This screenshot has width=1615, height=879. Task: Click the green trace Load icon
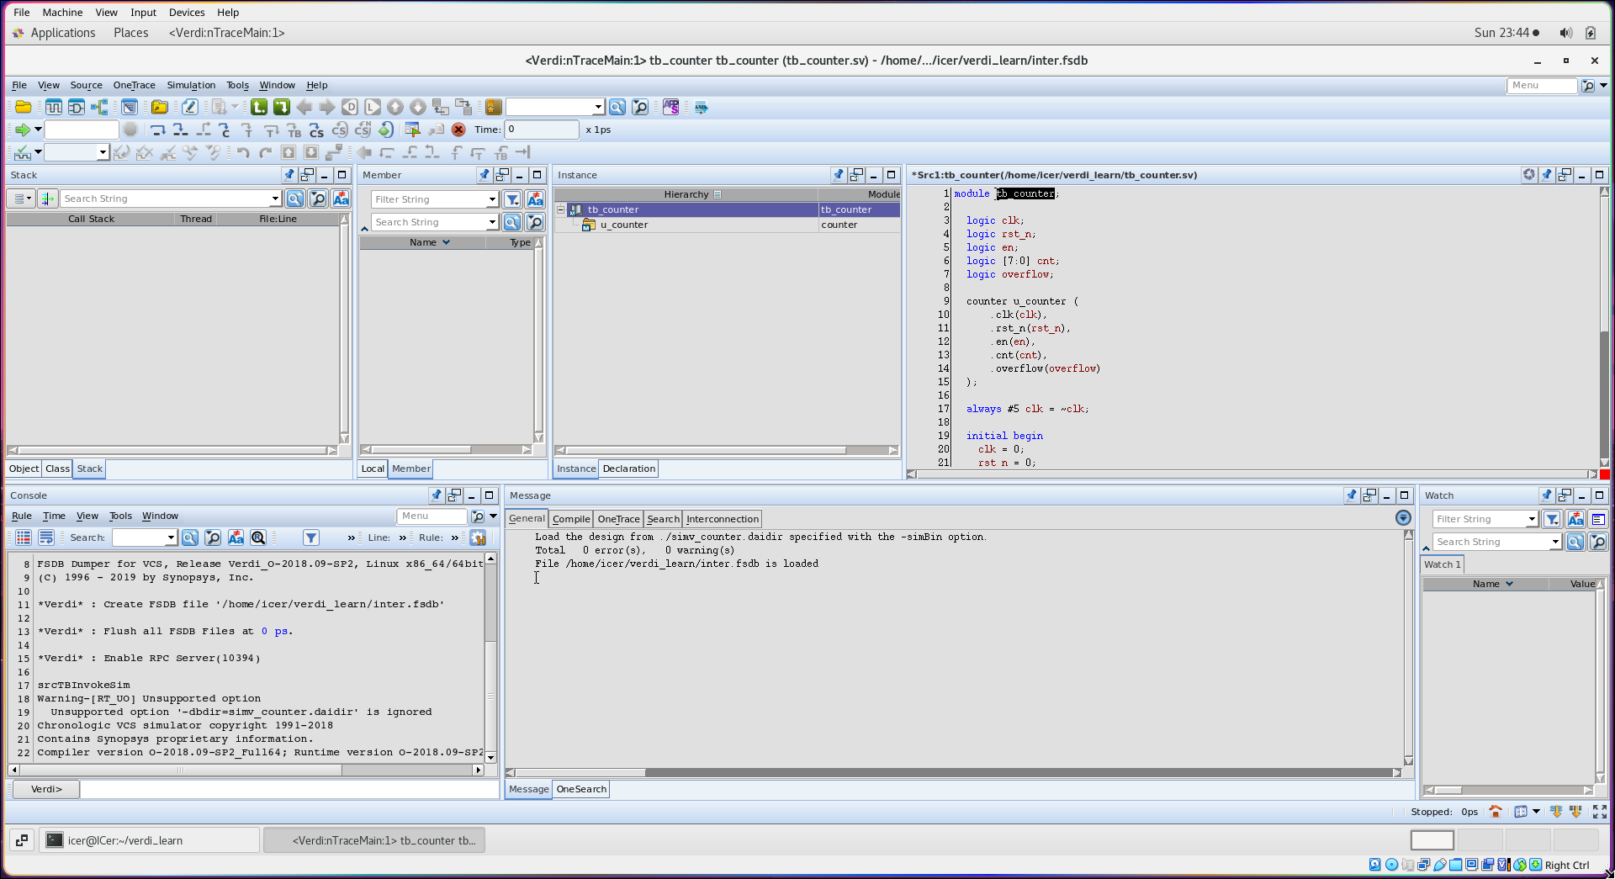coord(282,107)
